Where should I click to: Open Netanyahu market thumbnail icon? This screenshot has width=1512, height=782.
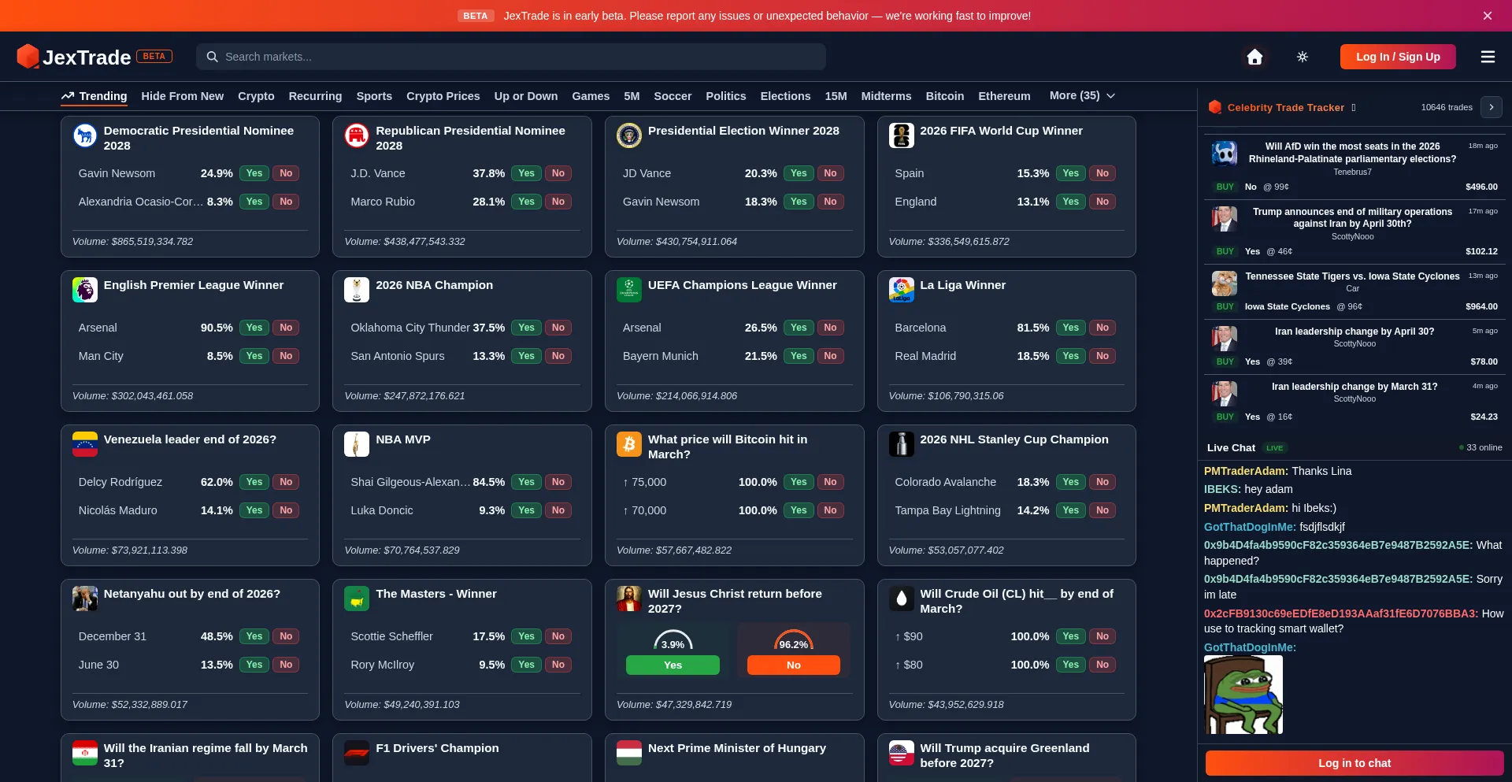click(x=85, y=599)
